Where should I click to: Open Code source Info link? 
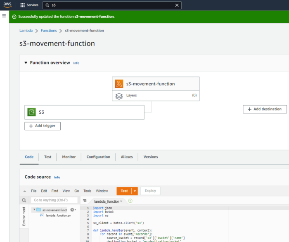tap(57, 177)
